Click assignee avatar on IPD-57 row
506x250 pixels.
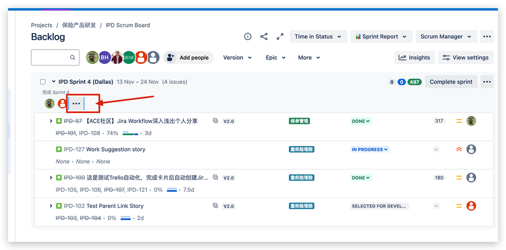tap(471, 121)
